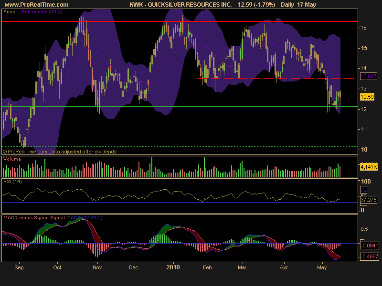Select the 70 RSI level box

pyautogui.click(x=363, y=190)
